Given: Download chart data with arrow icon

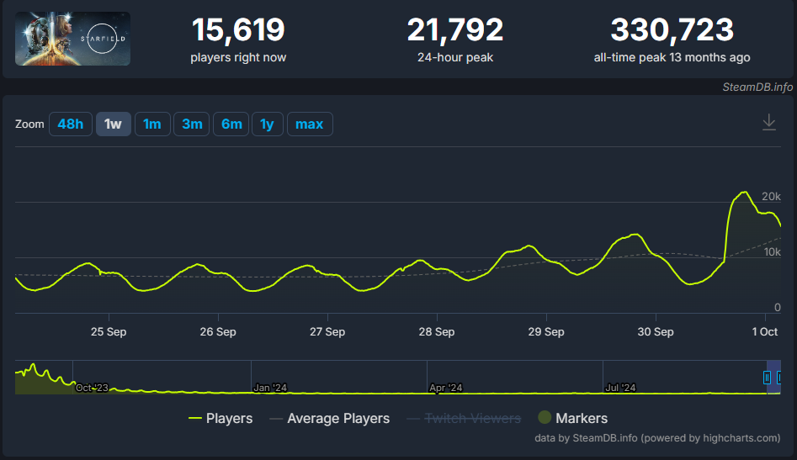Looking at the screenshot, I should tap(769, 123).
